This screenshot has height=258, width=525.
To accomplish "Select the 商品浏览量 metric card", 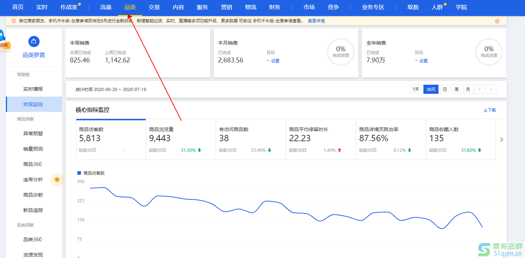I will point(180,139).
